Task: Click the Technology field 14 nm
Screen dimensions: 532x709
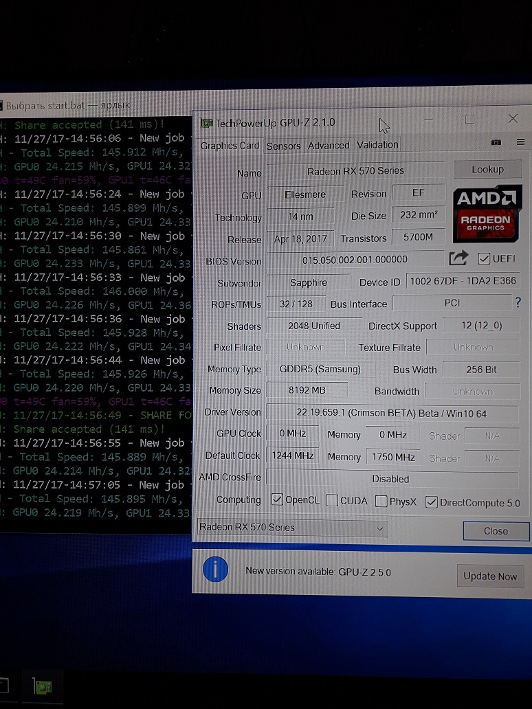Action: click(x=300, y=216)
